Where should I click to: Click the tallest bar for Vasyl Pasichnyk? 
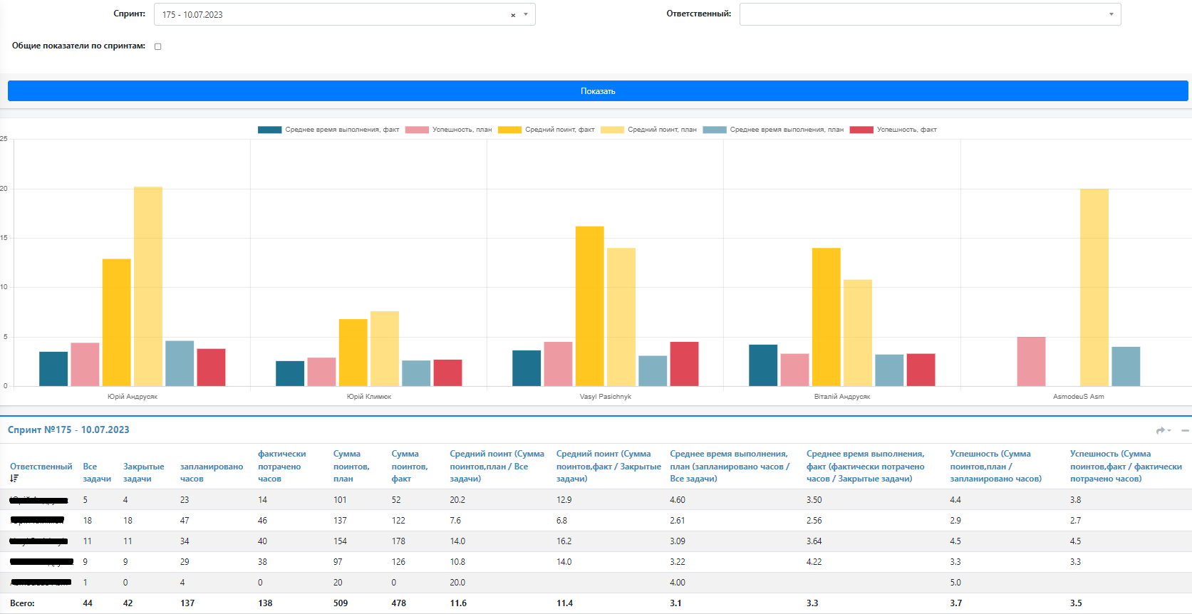[x=589, y=306]
